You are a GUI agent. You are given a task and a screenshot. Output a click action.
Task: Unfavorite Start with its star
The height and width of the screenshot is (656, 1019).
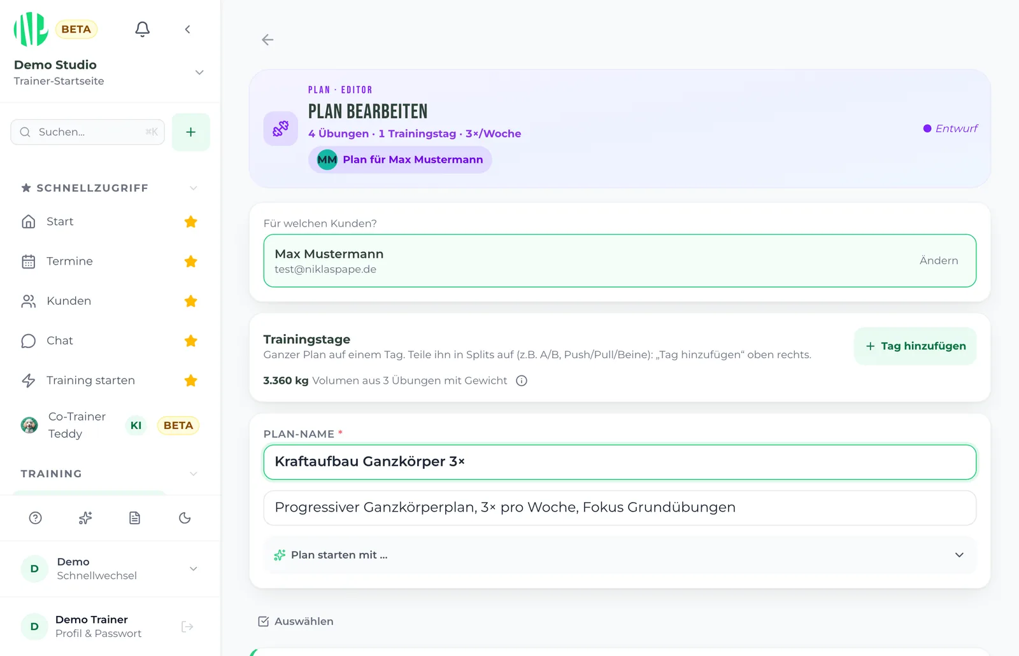tap(190, 221)
